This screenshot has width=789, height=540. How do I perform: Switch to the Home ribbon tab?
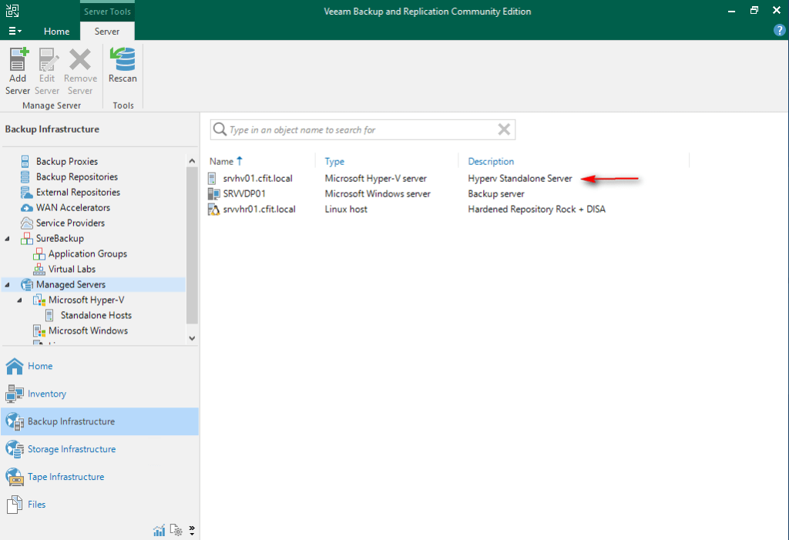pyautogui.click(x=56, y=32)
